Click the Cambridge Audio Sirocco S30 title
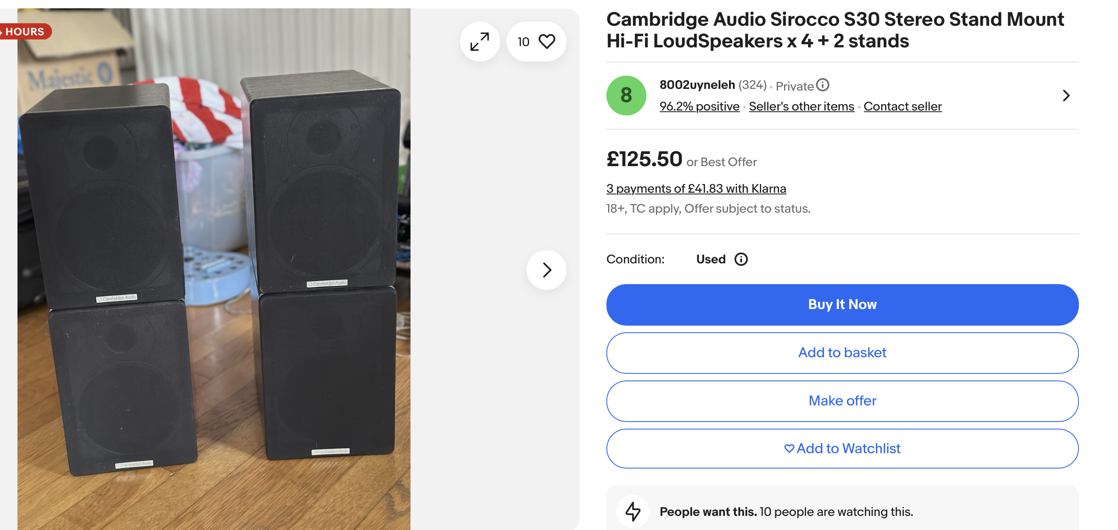This screenshot has height=530, width=1118. [835, 30]
